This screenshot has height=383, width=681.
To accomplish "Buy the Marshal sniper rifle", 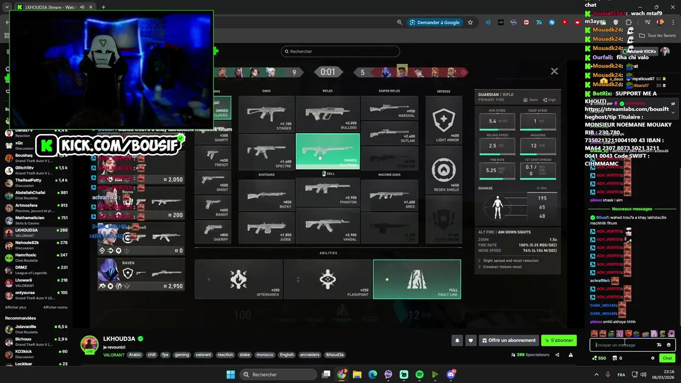I will tap(389, 109).
